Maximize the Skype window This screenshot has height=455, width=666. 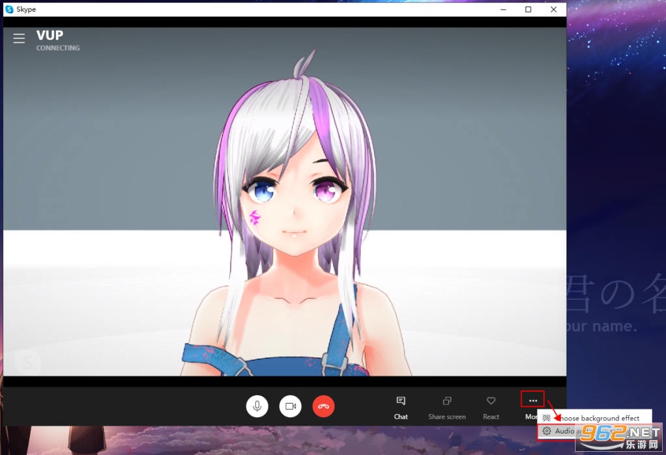coord(528,9)
